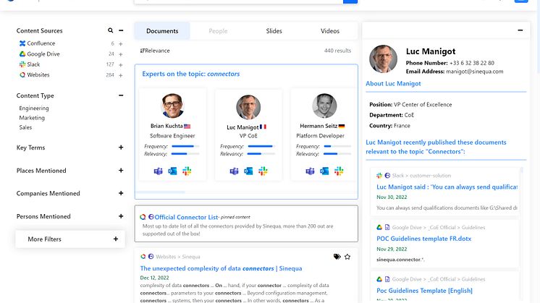The height and width of the screenshot is (303, 540).
Task: Click the tag icon on Sinequa article result
Action: coord(337,257)
